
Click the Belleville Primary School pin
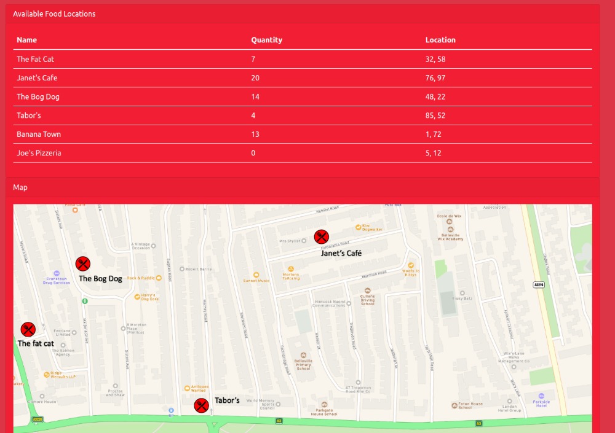(x=303, y=356)
